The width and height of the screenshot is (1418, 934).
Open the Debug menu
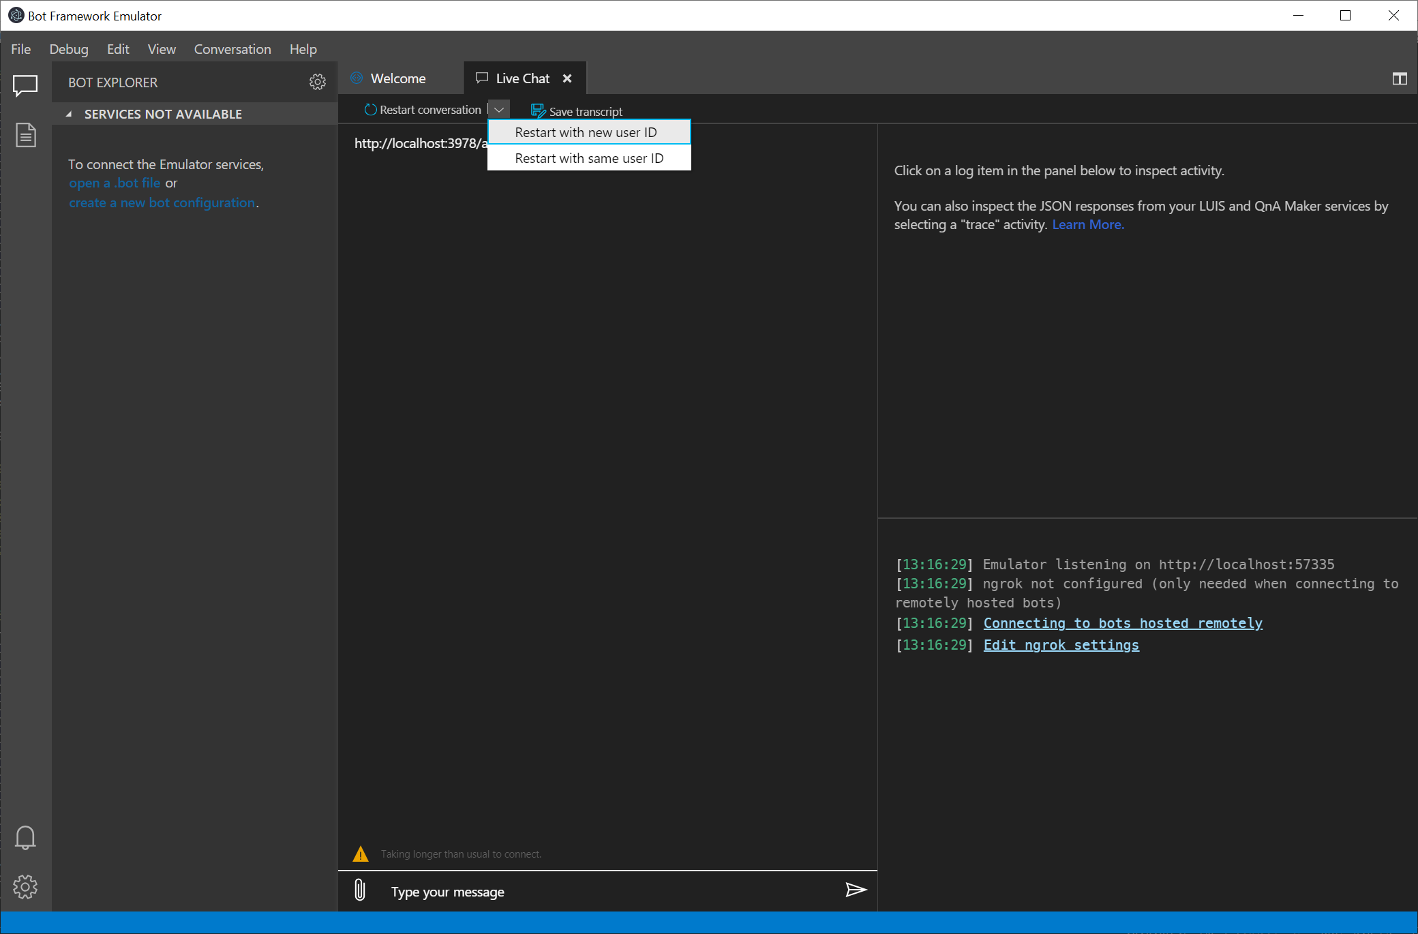(69, 49)
